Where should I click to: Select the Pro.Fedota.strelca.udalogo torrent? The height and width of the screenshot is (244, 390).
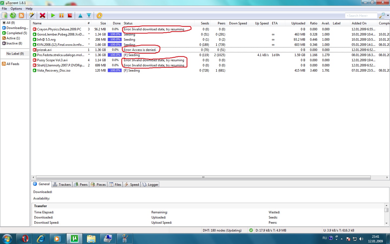tap(60, 55)
